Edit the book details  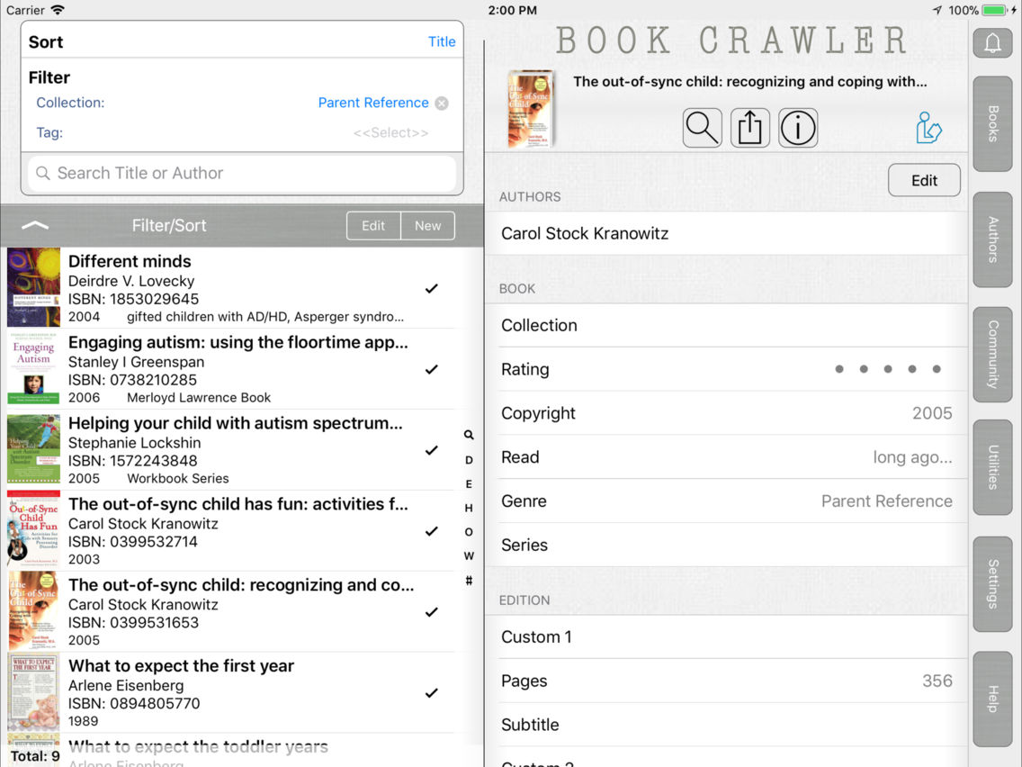point(924,180)
